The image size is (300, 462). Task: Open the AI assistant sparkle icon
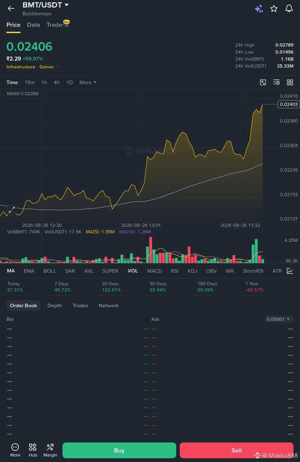click(259, 9)
